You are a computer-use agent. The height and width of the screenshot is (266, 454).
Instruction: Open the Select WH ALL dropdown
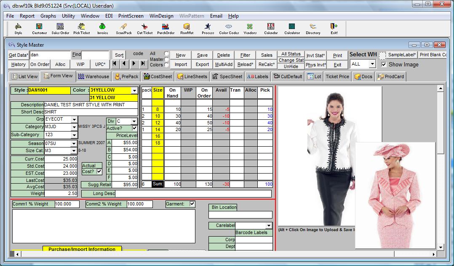(x=372, y=64)
